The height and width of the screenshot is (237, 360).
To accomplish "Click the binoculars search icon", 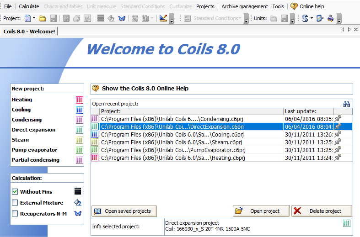I will click(346, 104).
